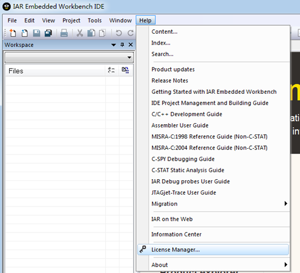Click the key icon beside License Manager
This screenshot has height=273, width=300.
click(x=143, y=249)
